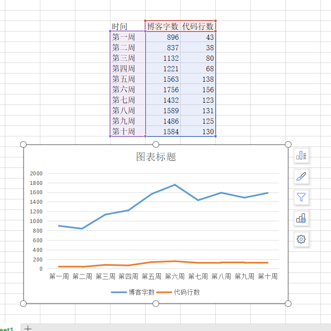The image size is (331, 331).
Task: Select the 第三周 cell in the table
Action: click(128, 58)
